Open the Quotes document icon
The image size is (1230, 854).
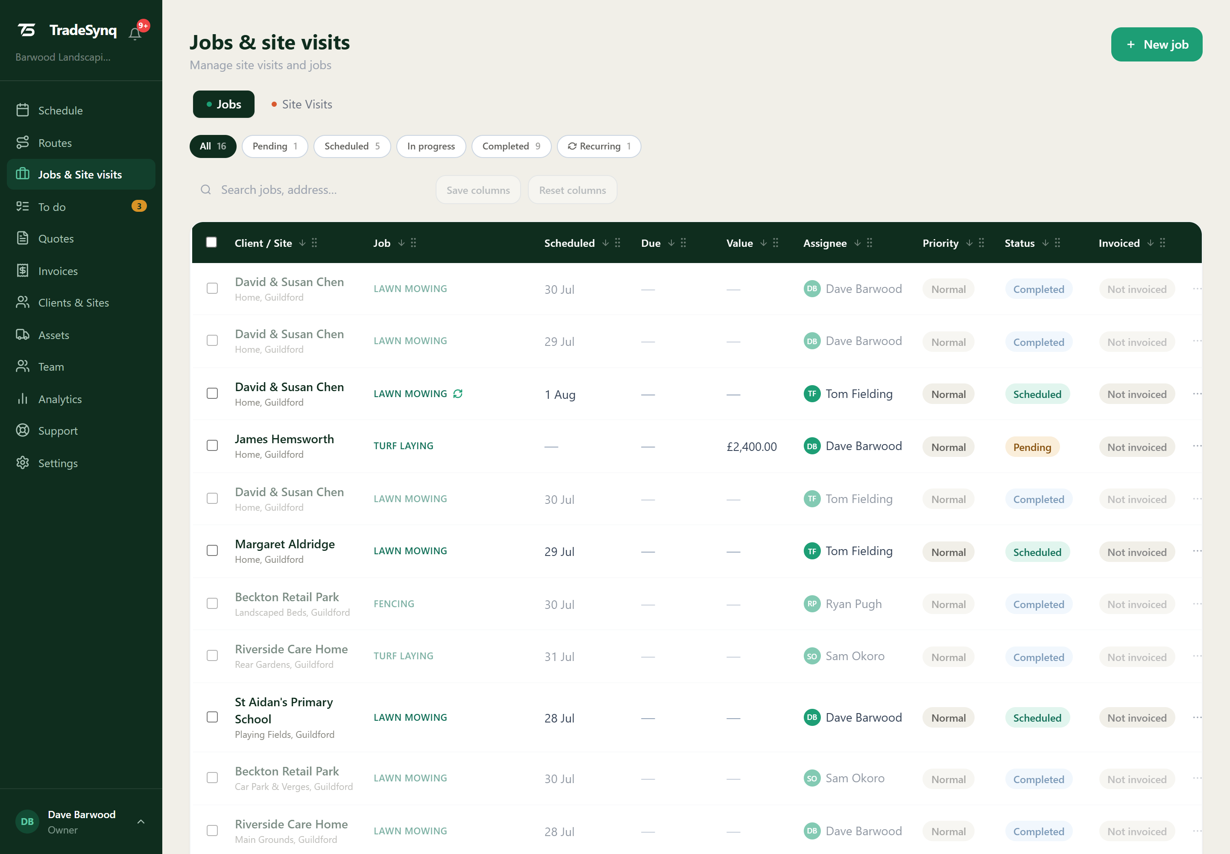click(x=23, y=238)
